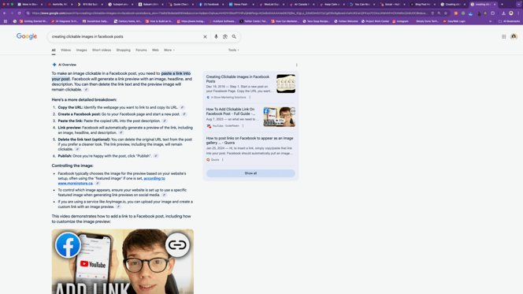This screenshot has width=523, height=294.
Task: Show hidden bookmarks with the overflow chevron
Action: [x=490, y=21]
